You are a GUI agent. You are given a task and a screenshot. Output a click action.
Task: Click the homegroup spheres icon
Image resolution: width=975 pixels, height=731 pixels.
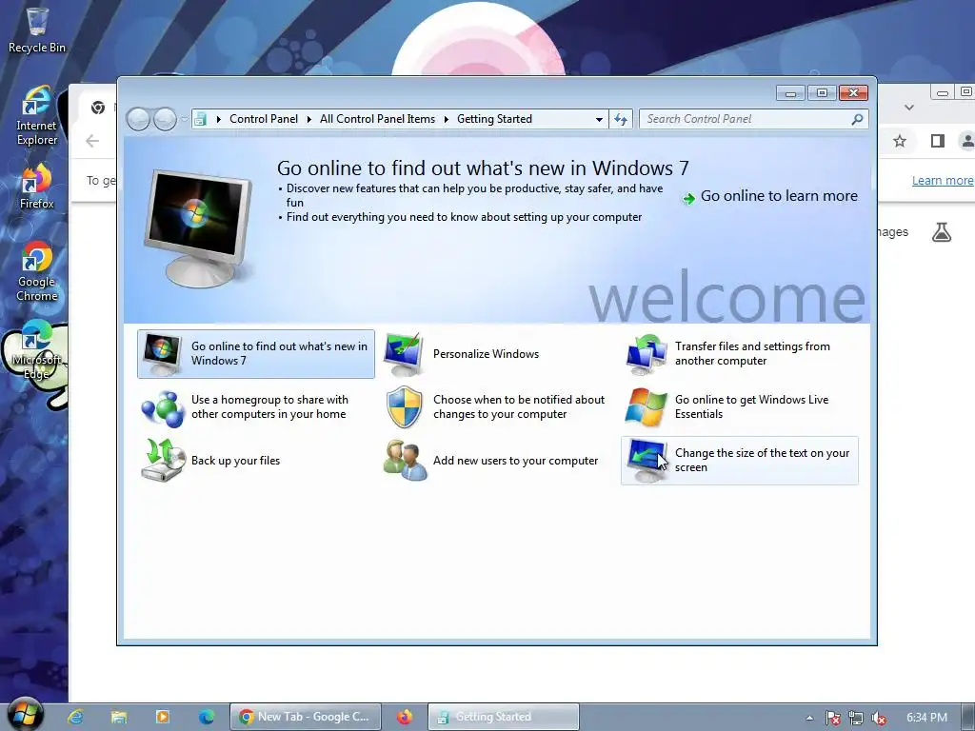(163, 407)
